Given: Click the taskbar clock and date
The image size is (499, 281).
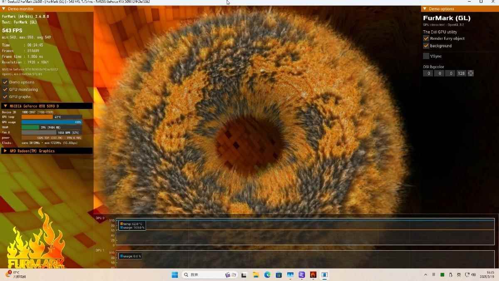Looking at the screenshot, I should (x=486, y=275).
